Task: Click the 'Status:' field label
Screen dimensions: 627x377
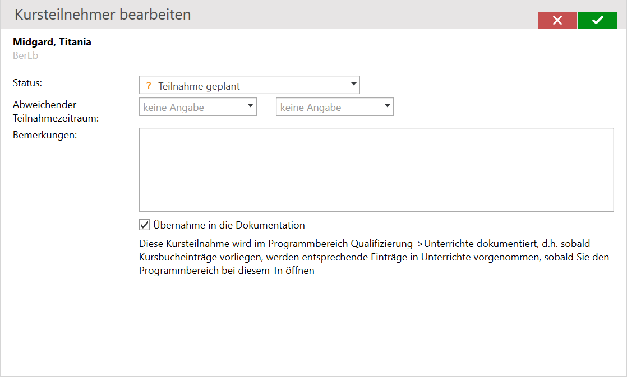Action: point(28,83)
